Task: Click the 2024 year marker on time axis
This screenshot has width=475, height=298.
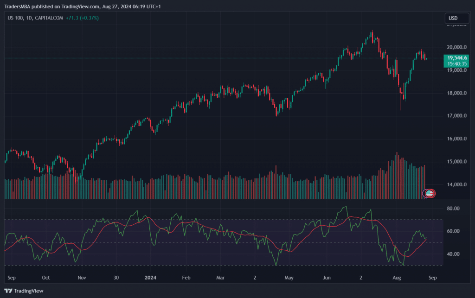Action: [150, 278]
